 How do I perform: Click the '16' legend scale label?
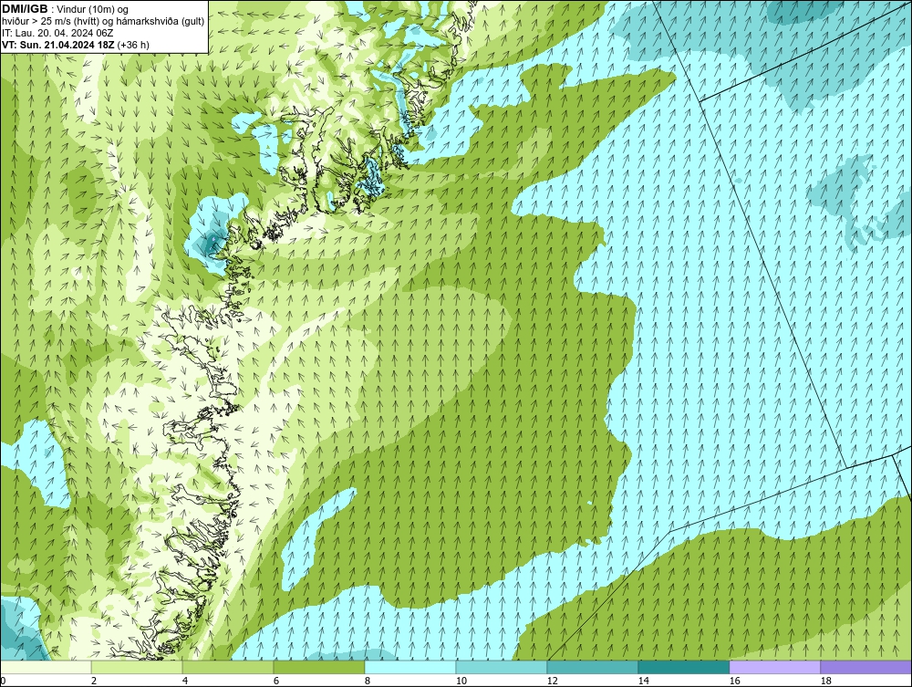click(734, 681)
